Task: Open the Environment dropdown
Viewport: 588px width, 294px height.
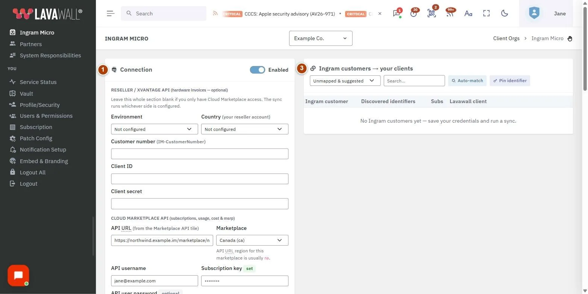Action: [x=155, y=129]
